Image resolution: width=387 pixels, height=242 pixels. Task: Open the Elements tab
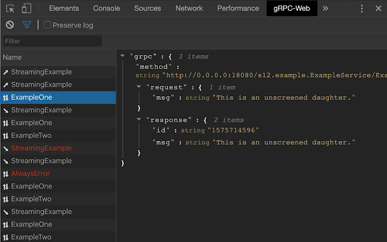[63, 8]
